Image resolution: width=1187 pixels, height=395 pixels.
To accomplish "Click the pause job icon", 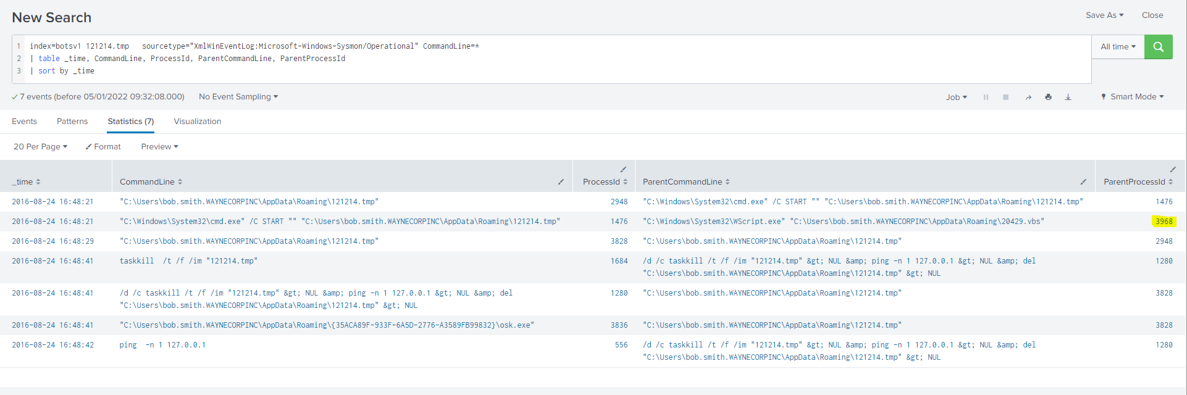I will [986, 98].
